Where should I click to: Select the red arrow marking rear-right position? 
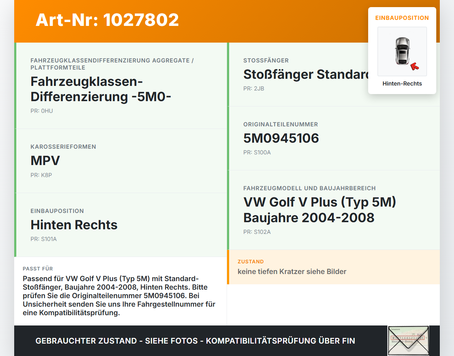click(x=415, y=66)
